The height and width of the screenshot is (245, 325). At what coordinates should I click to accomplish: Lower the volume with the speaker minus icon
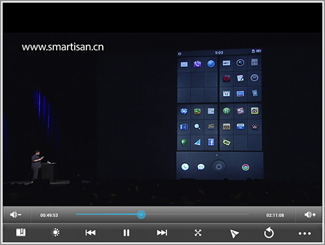tap(16, 214)
